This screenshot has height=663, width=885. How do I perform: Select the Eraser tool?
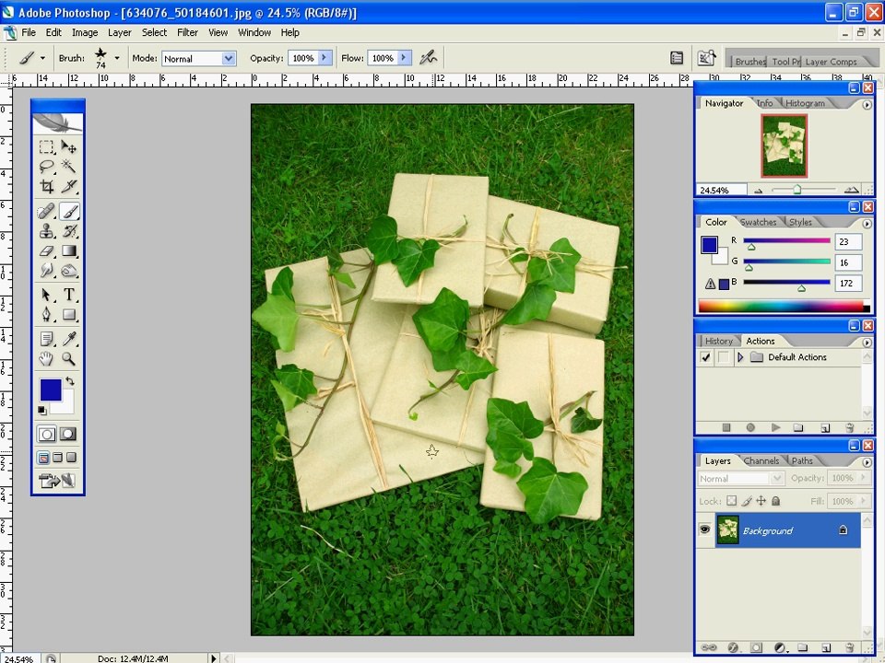[x=46, y=250]
